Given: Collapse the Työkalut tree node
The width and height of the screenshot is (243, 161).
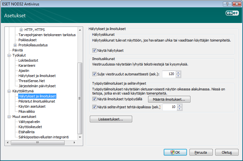Looking at the screenshot, I should (9, 55).
